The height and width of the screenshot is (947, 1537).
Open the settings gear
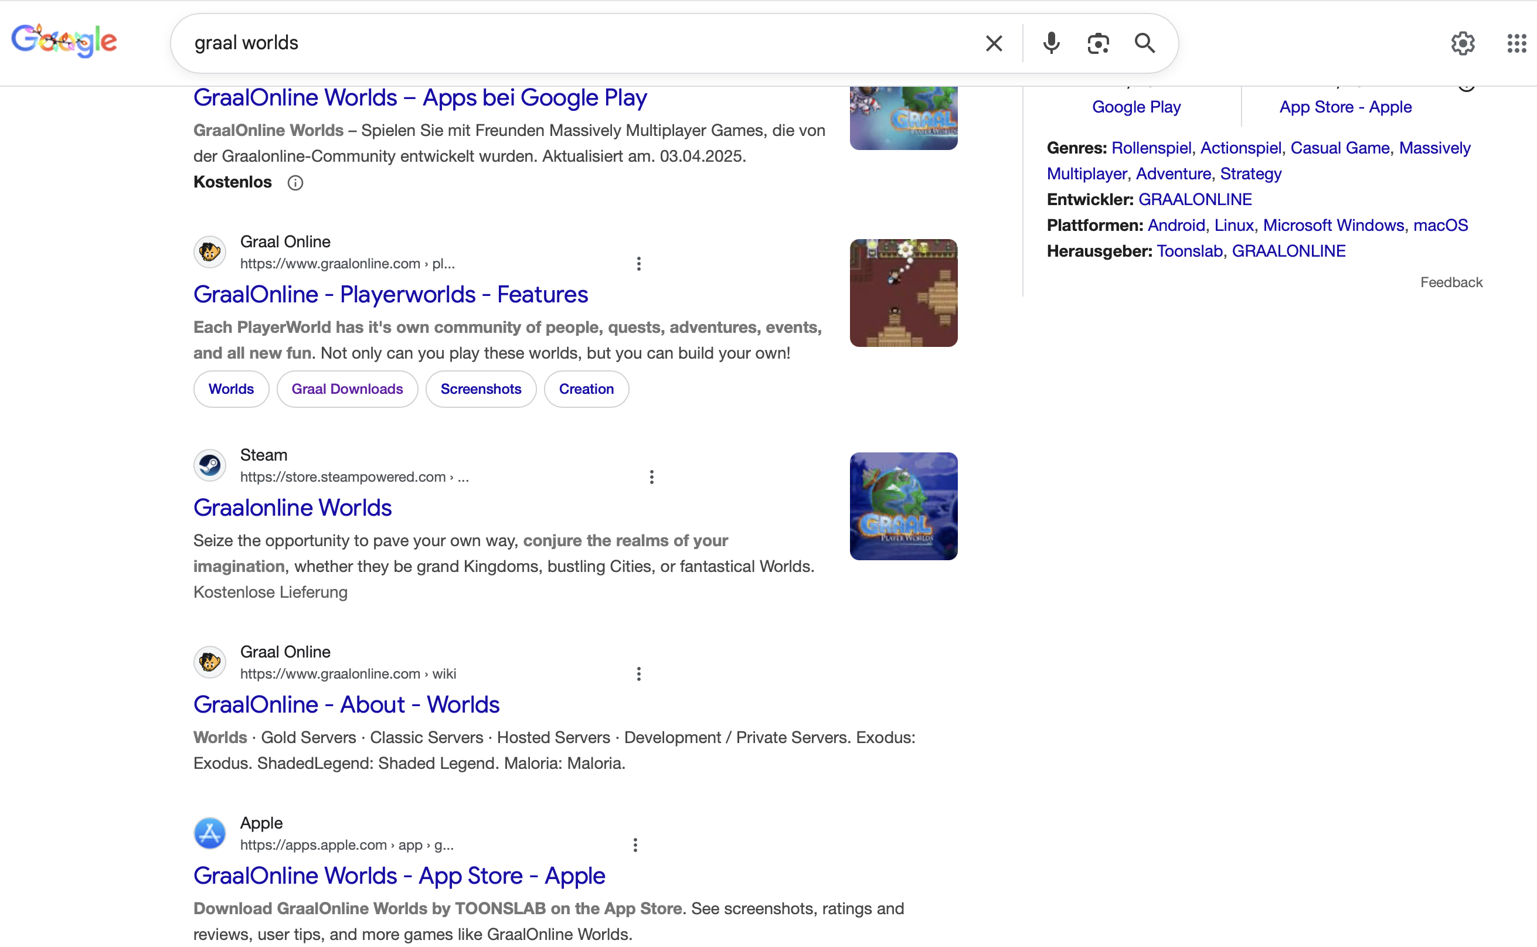[1463, 43]
